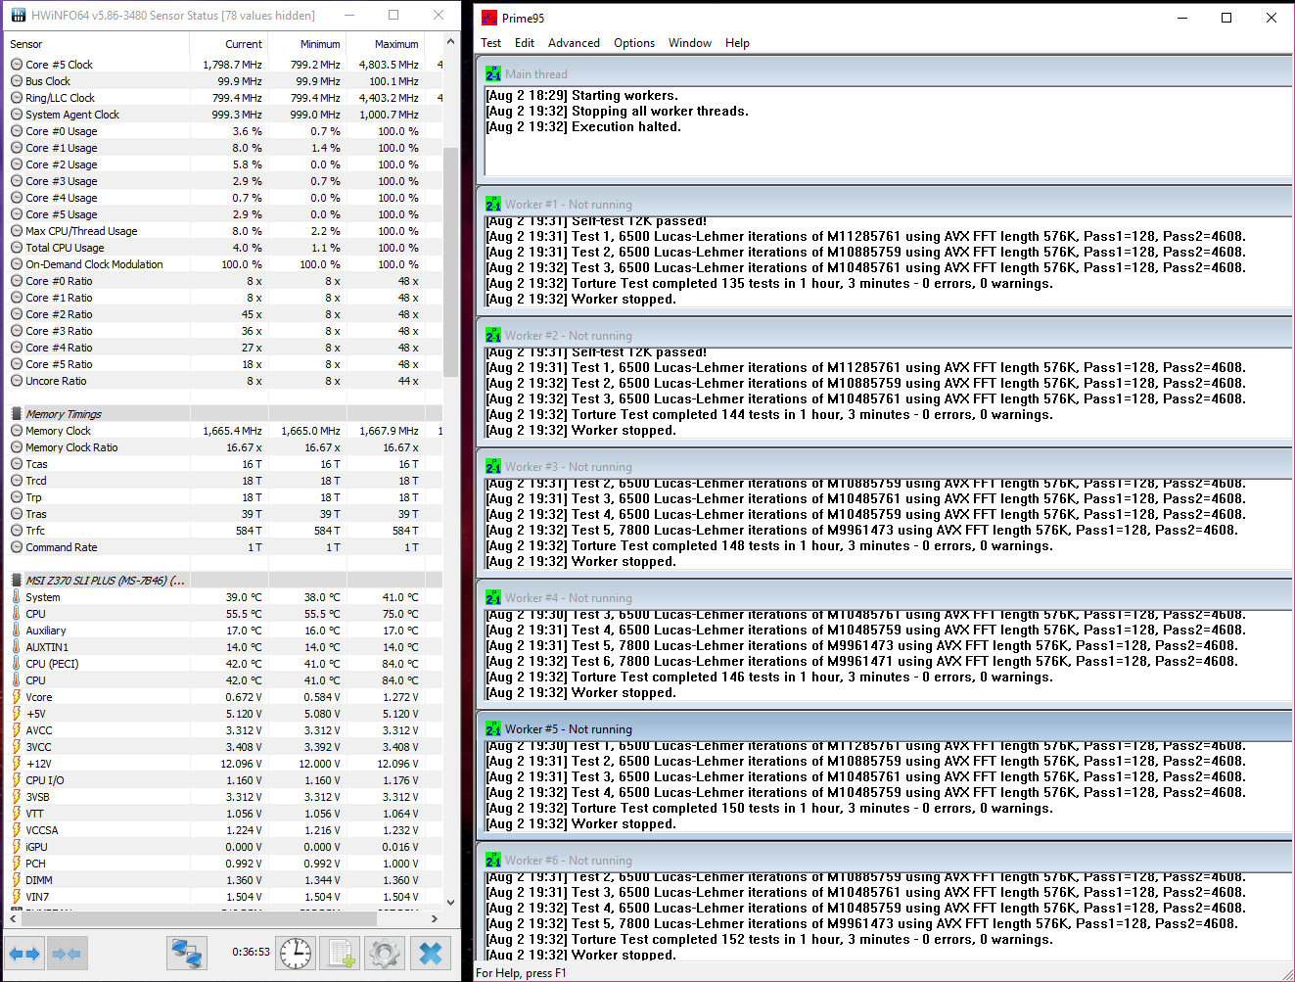Viewport: 1295px width, 982px height.
Task: Click the circle icon beside Memory Clock
Action: coord(17,431)
